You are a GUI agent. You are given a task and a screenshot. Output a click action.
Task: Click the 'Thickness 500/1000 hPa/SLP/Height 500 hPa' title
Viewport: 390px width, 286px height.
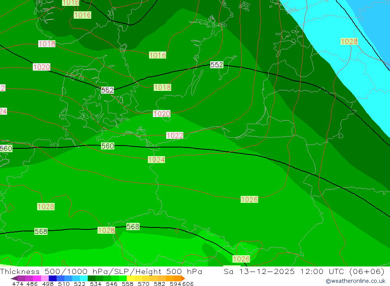pyautogui.click(x=101, y=271)
